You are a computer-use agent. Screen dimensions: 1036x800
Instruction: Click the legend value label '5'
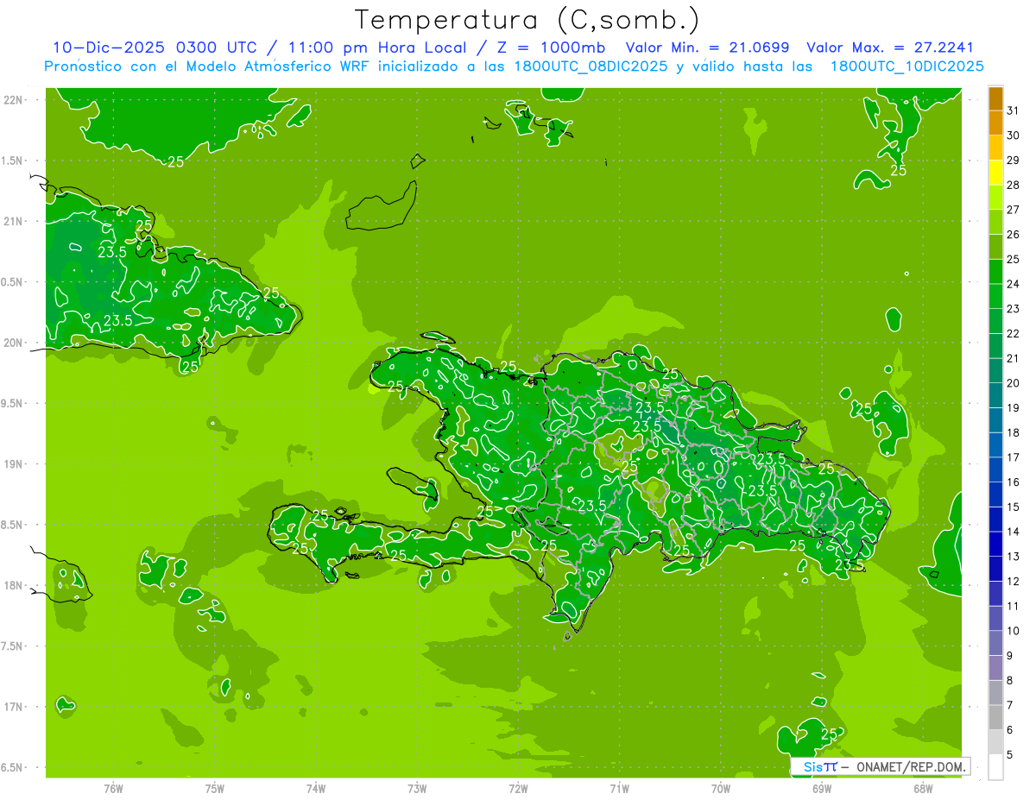[1010, 754]
